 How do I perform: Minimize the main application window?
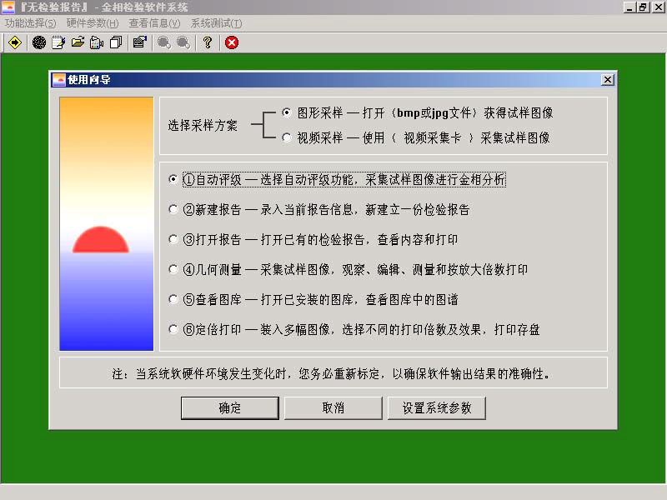click(630, 7)
